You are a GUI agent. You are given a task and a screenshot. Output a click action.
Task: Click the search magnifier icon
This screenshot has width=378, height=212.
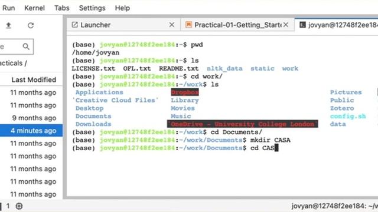26,47
